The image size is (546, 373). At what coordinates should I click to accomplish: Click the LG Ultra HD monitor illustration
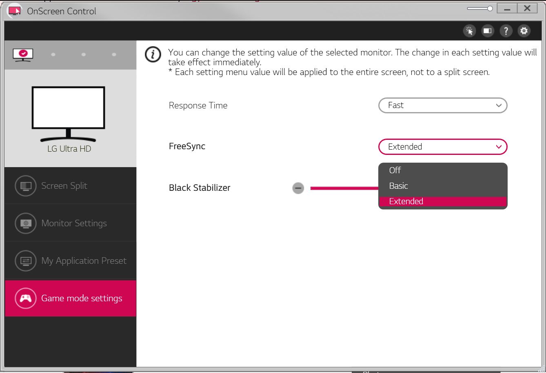[x=69, y=114]
